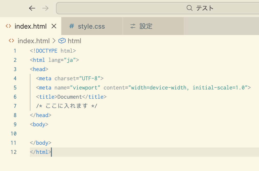Viewport: 259px width, 171px height.
Task: Click the HTML file icon on the index.html tab
Action: [x=8, y=26]
